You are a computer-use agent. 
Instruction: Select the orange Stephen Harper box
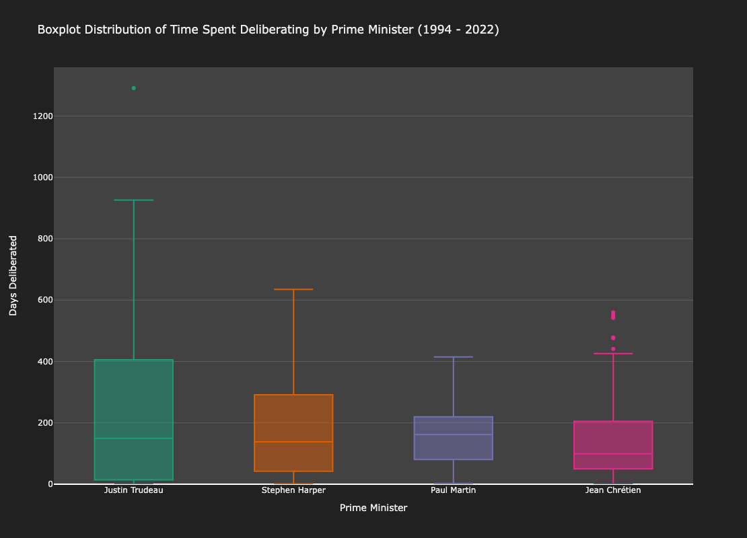(x=293, y=433)
